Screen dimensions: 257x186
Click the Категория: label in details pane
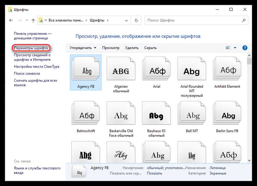(197, 173)
